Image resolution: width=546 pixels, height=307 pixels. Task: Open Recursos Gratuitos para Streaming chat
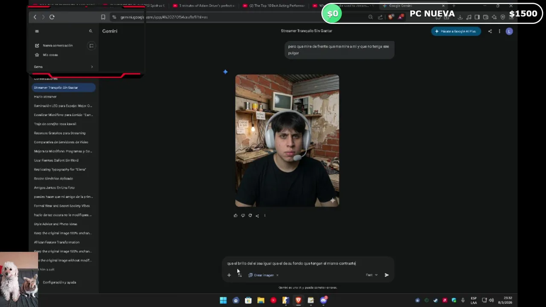pyautogui.click(x=64, y=133)
